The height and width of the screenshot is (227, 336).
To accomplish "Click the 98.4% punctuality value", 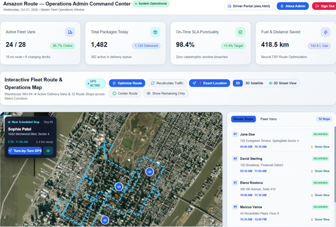I will [185, 44].
